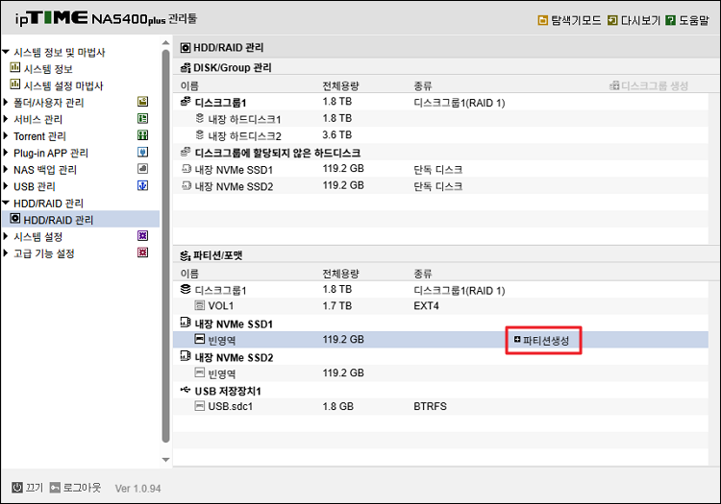This screenshot has width=721, height=504.
Task: Open 시스템 정보 in the sidebar
Action: (x=47, y=69)
